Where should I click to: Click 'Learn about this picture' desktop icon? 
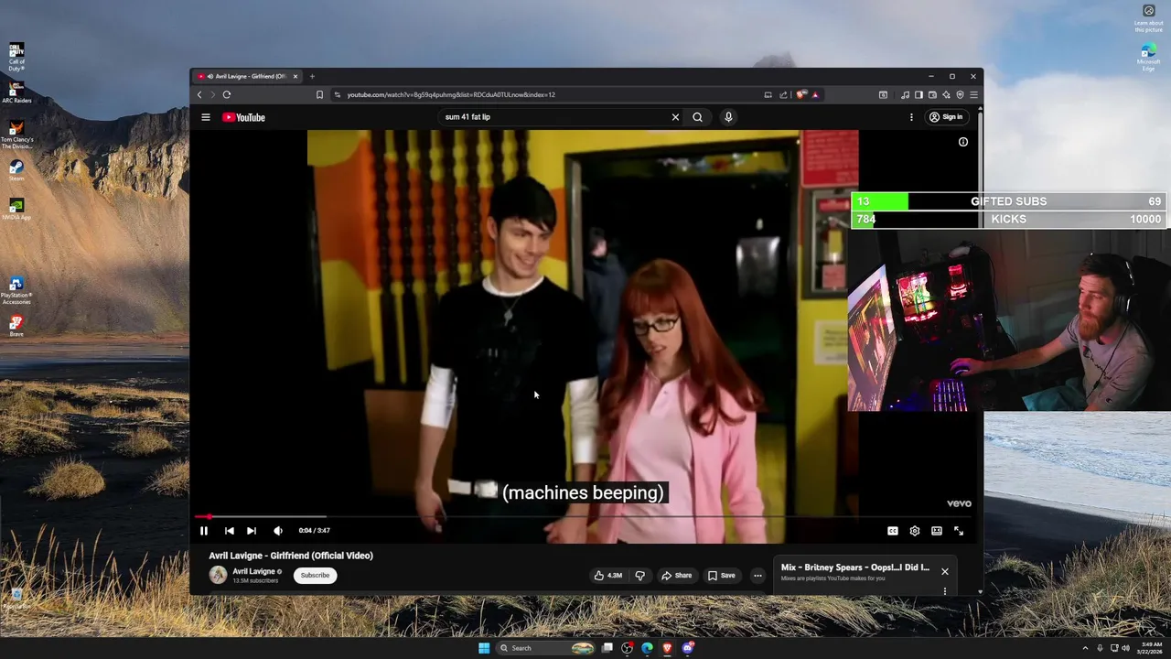click(1149, 18)
